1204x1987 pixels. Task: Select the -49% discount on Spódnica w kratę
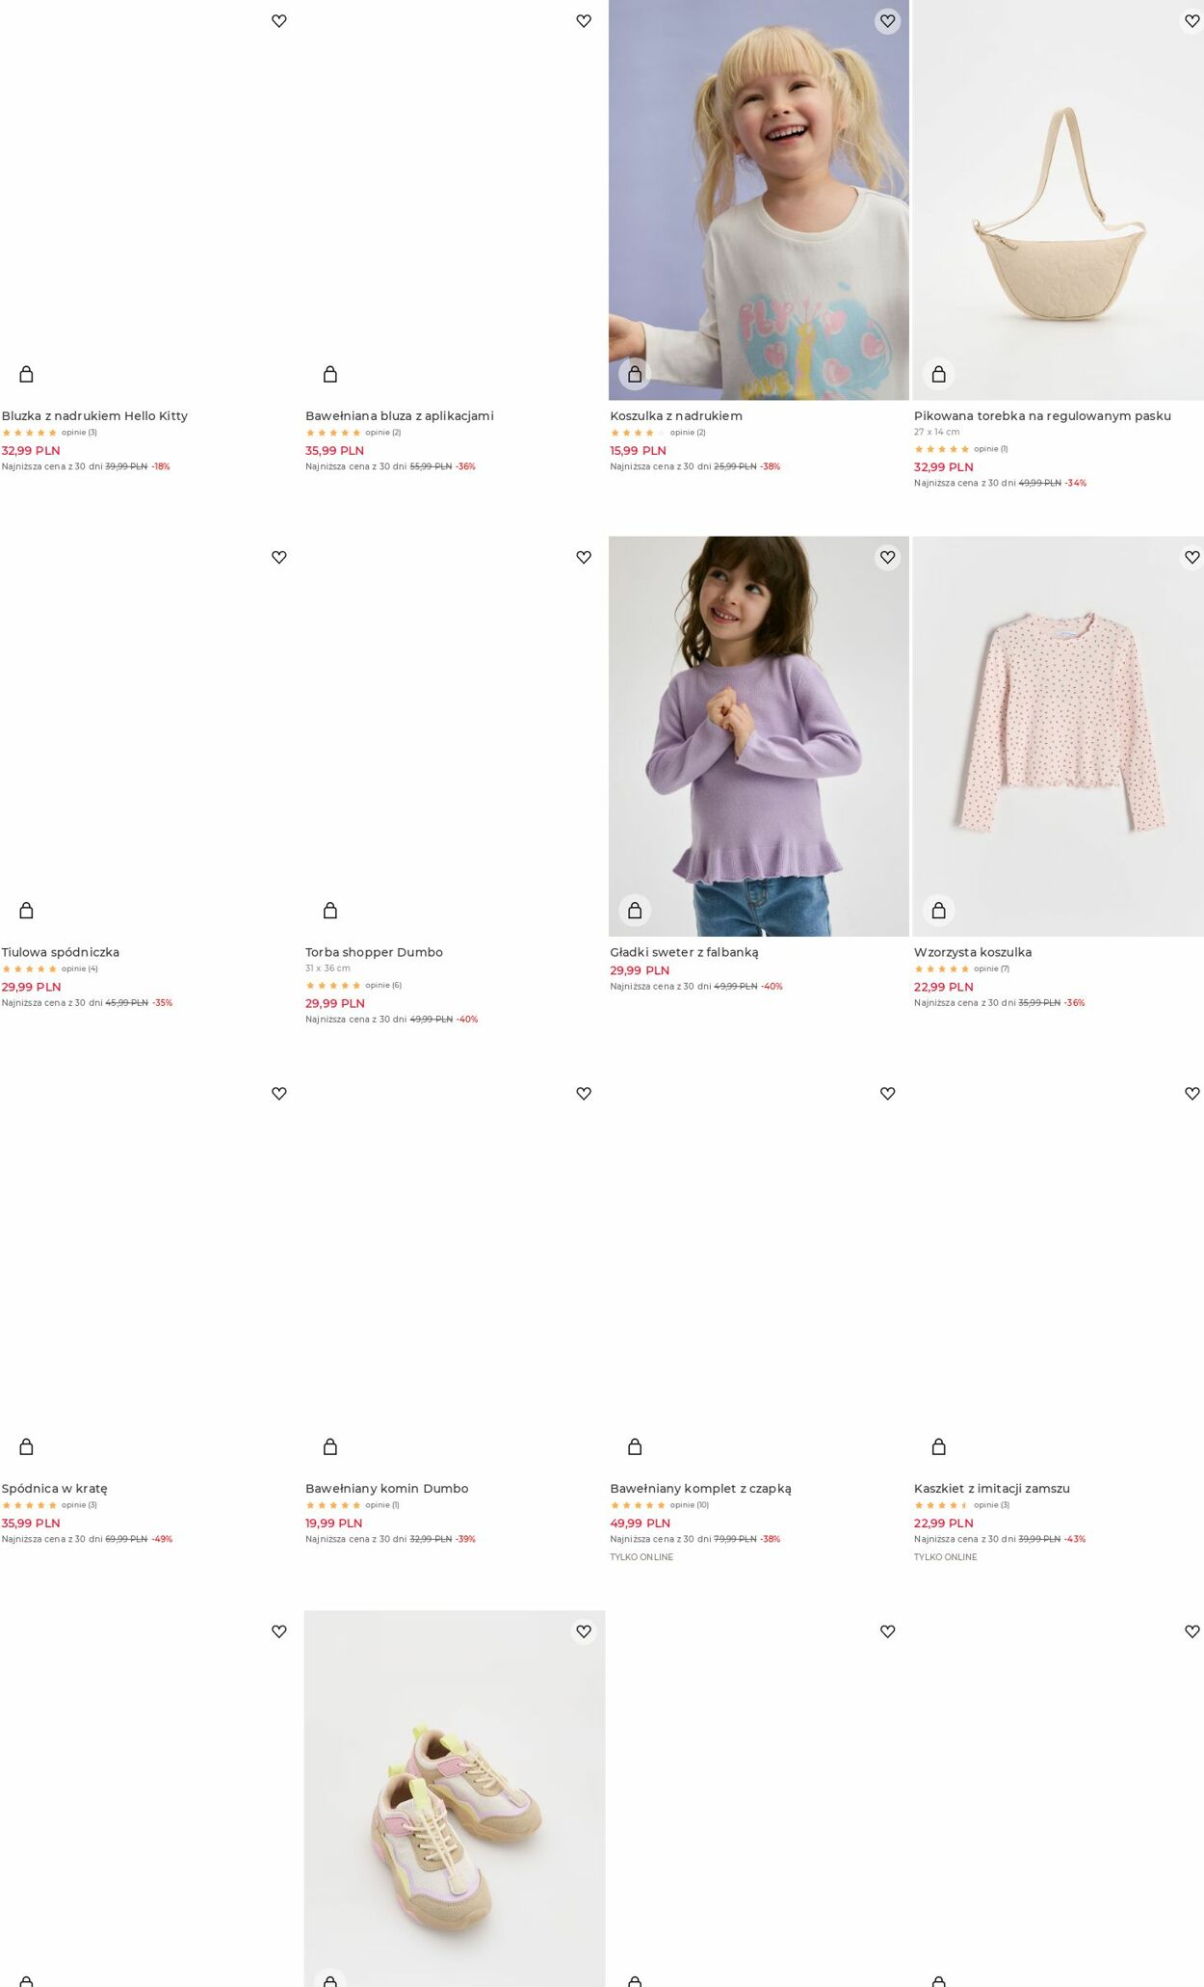tap(162, 1540)
